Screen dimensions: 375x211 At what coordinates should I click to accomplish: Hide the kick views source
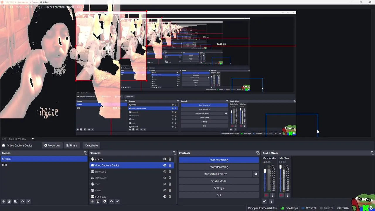click(165, 197)
